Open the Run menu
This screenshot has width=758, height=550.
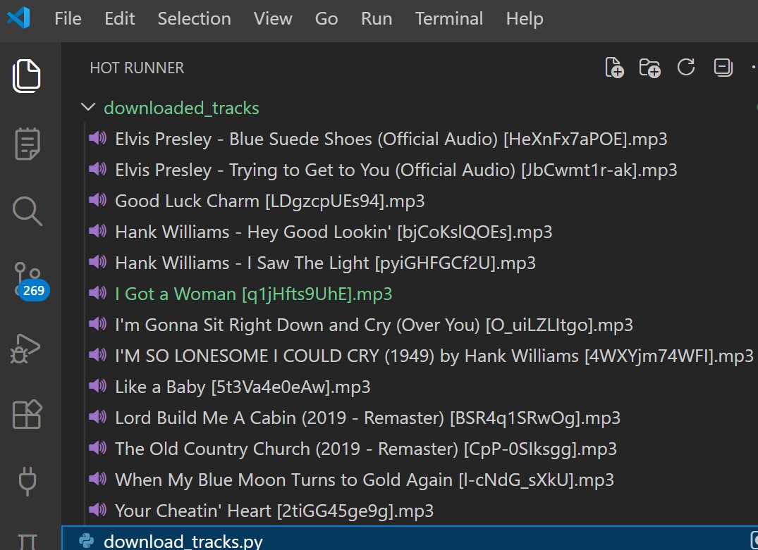[377, 19]
